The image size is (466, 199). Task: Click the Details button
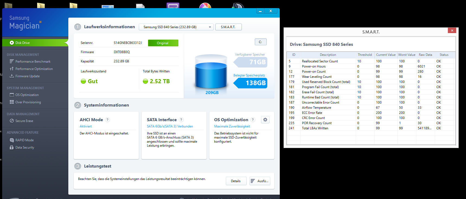pyautogui.click(x=236, y=181)
